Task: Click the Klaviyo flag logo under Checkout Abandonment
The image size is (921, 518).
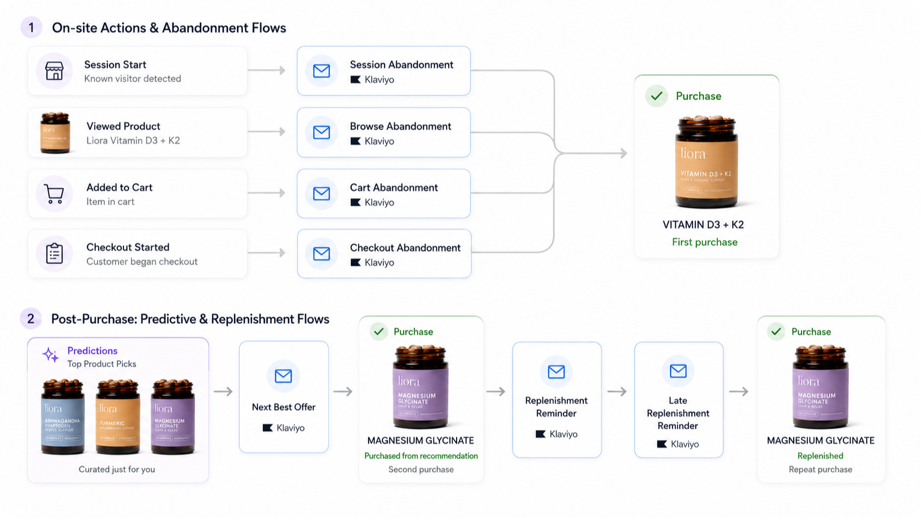Action: (355, 263)
